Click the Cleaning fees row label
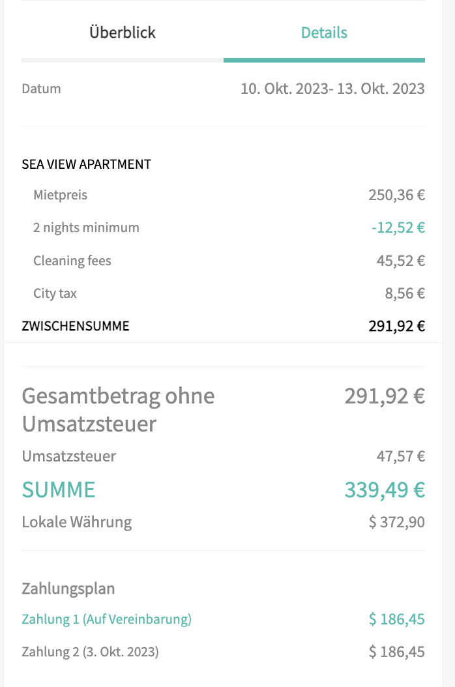The image size is (455, 687). pyautogui.click(x=72, y=261)
